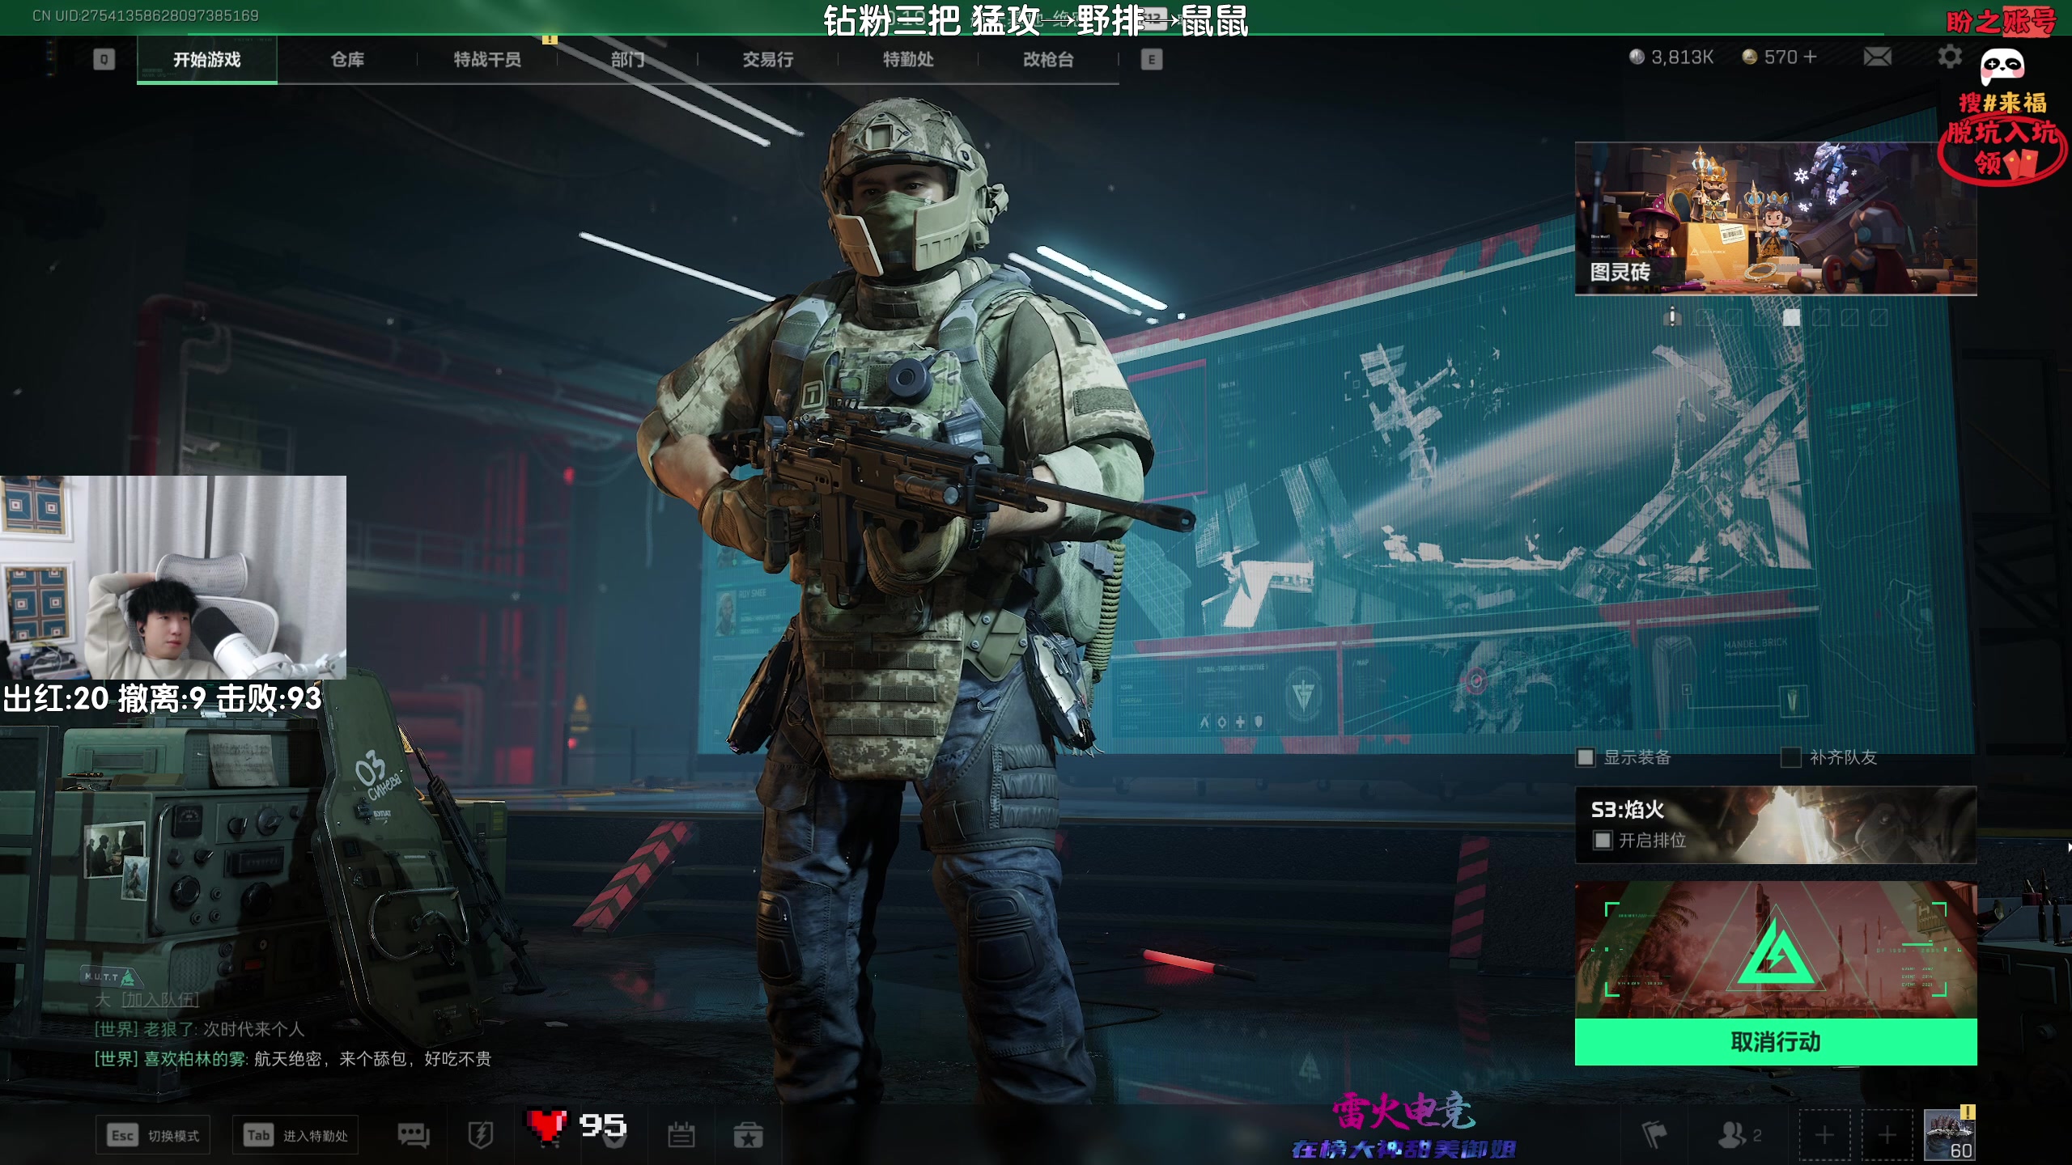2072x1165 pixels.
Task: Click chat message 次时代来个人
Action: [254, 1029]
